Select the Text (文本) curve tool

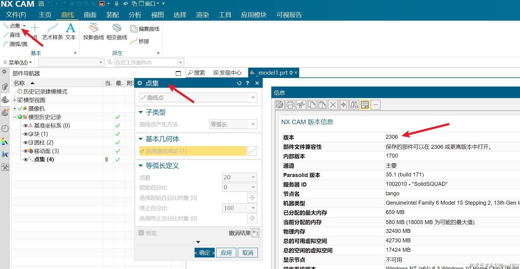coord(71,31)
